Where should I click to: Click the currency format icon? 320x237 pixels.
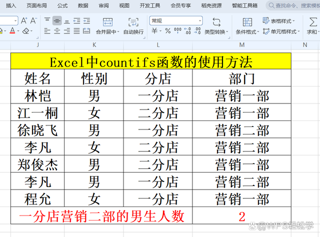[155, 31]
